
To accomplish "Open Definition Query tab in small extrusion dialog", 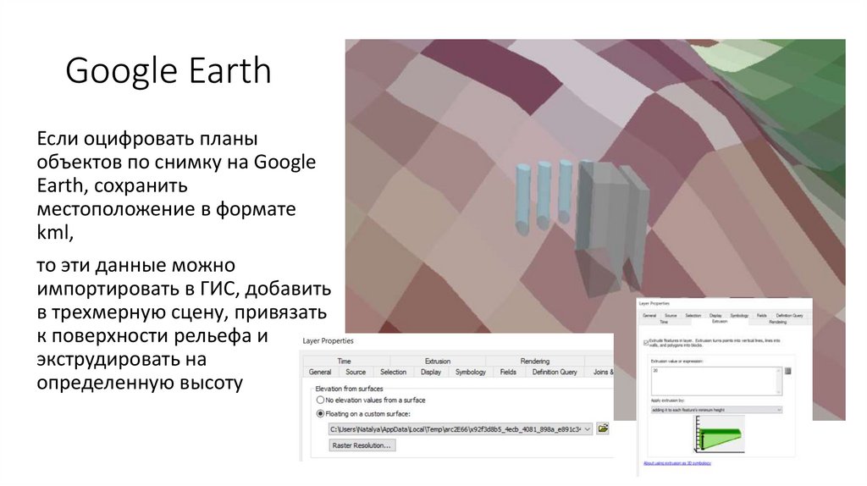I will pyautogui.click(x=789, y=316).
